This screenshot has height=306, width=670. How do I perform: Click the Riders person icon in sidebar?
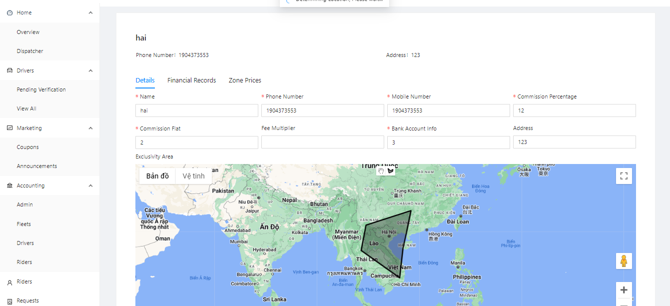9,282
